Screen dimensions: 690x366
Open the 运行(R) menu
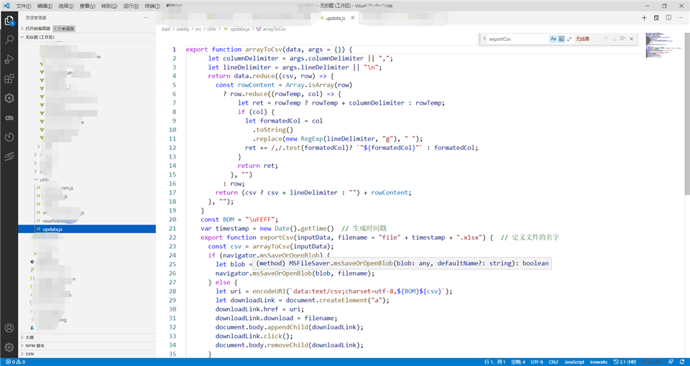(x=131, y=6)
